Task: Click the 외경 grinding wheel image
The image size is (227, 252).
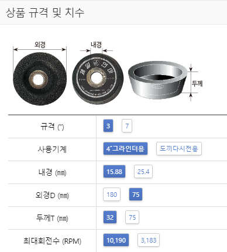Action: coord(40,79)
